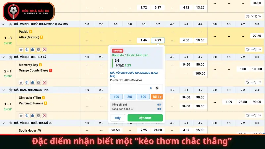Select the 500 quick stake button

coord(143,97)
